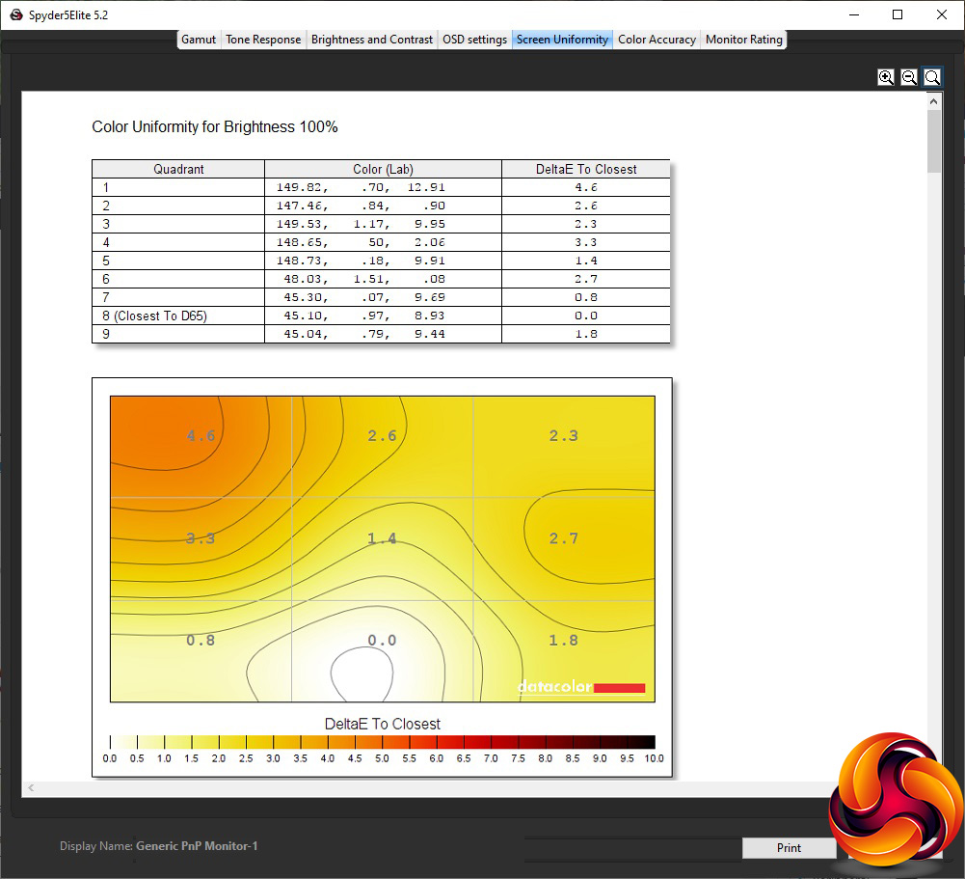Screen dimensions: 965x879
Task: Click the Quadrant column header
Action: pyautogui.click(x=178, y=169)
